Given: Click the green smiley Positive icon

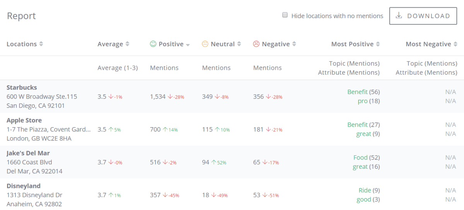Looking at the screenshot, I should [x=153, y=44].
